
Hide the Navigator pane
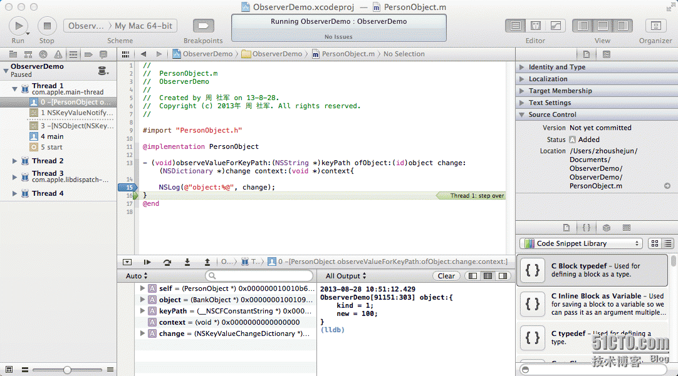(x=582, y=26)
